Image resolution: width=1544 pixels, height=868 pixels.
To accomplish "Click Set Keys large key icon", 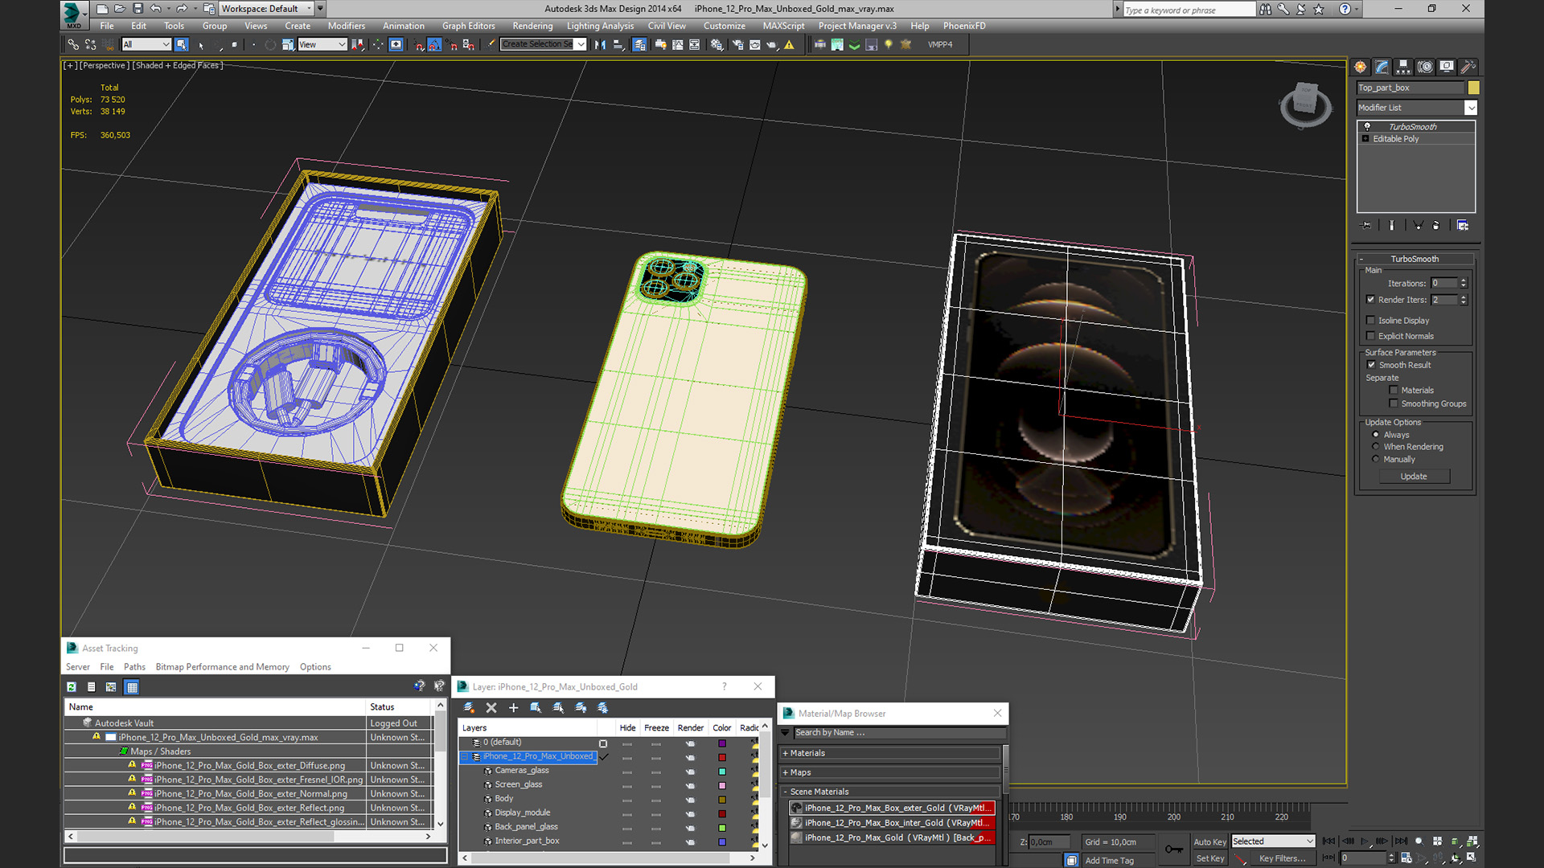I will click(x=1174, y=849).
